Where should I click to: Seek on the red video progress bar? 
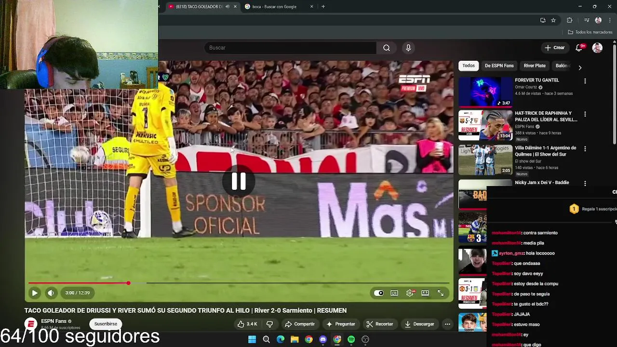point(239,283)
